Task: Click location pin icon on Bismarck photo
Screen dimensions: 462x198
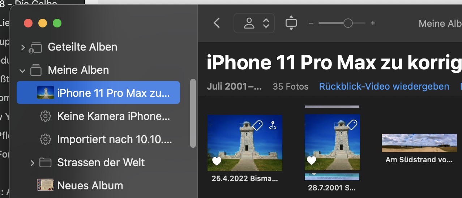Action: tap(273, 126)
